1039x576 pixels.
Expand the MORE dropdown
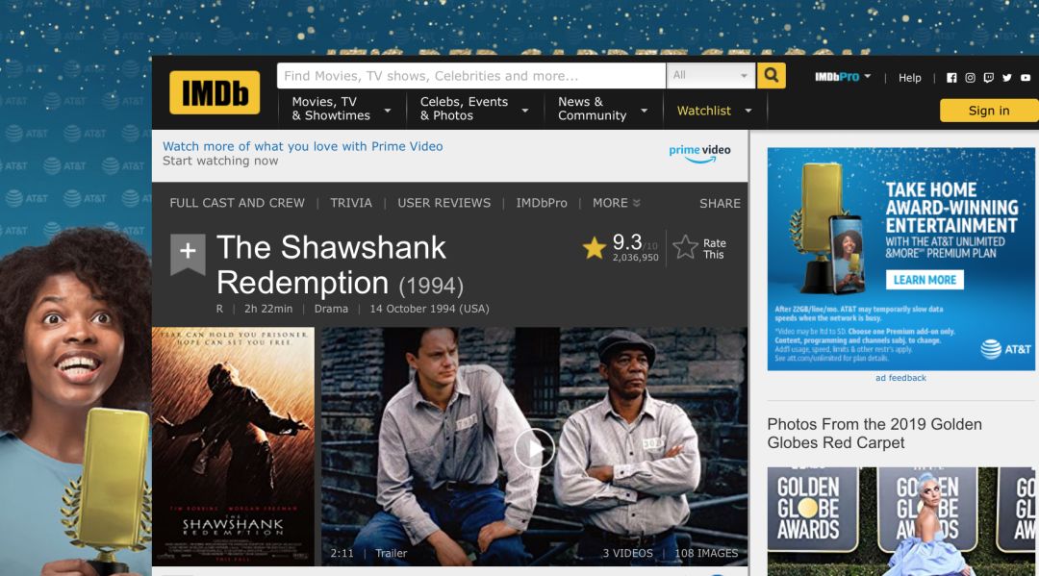click(617, 203)
